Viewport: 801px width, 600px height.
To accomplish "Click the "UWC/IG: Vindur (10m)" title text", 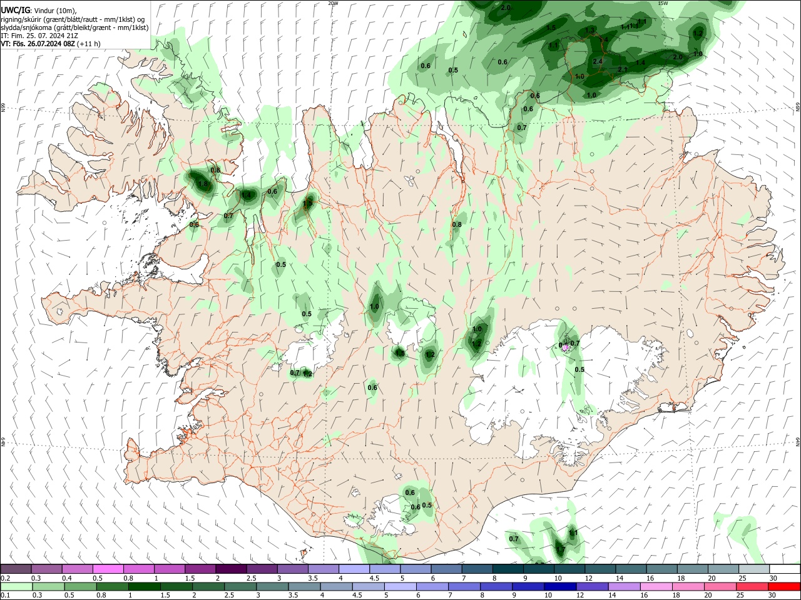I will 39,11.
